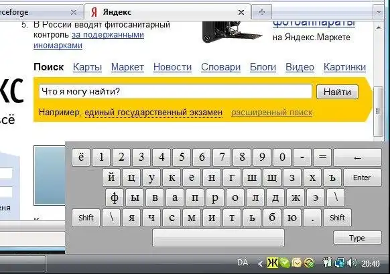Open a new browser tab
390x274 pixels.
pyautogui.click(x=261, y=12)
